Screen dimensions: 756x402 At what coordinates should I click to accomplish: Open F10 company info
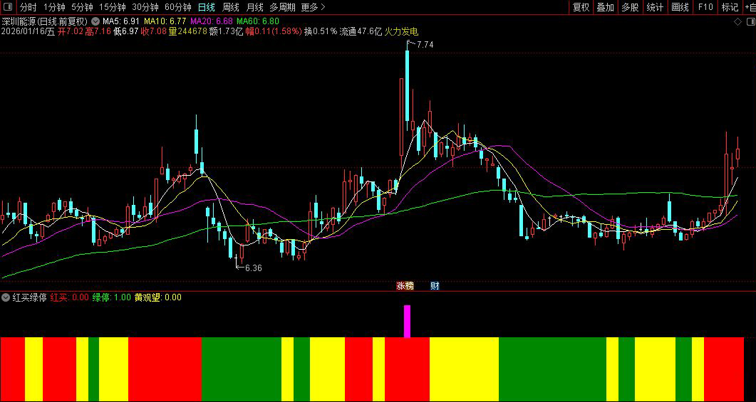(x=705, y=6)
